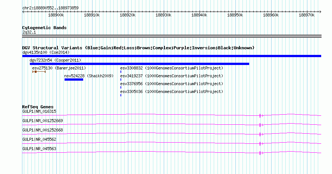Open GULP1|NM_016315 transcript label
Viewport: 332px width, 174px height.
click(x=40, y=112)
